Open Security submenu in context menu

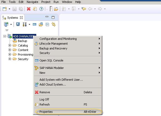(68, 53)
